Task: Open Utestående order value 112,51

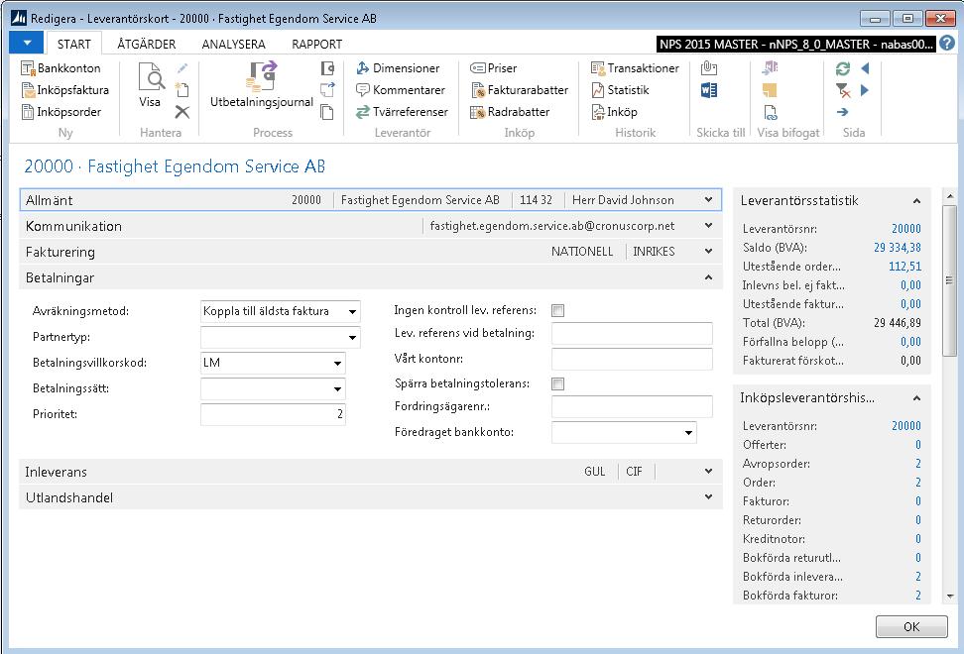Action: tap(904, 267)
